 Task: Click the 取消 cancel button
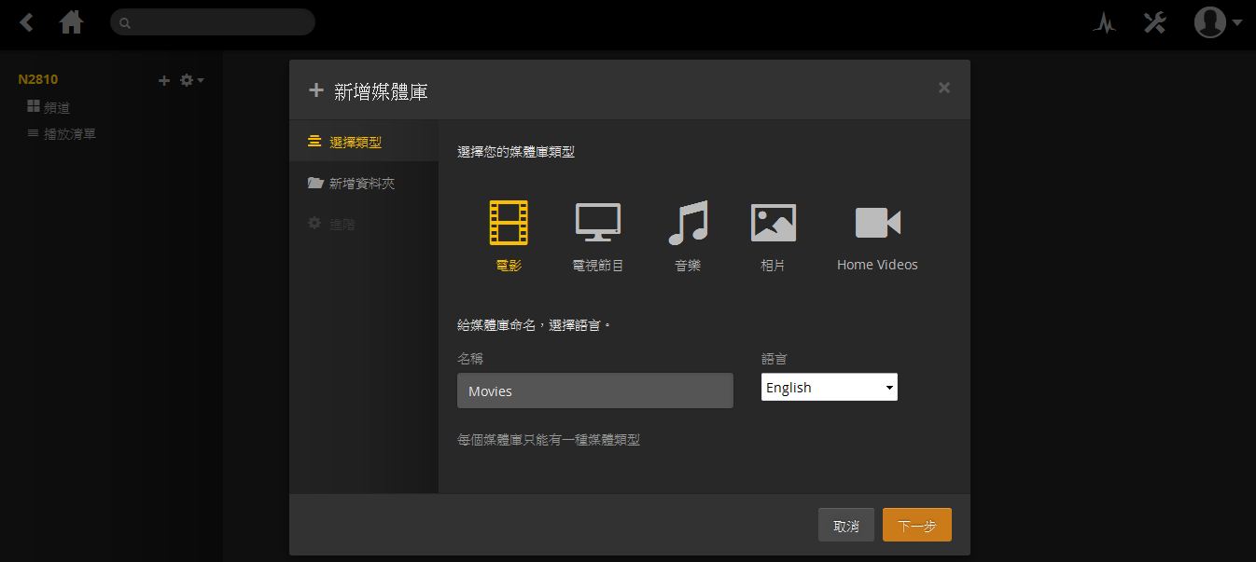pos(846,525)
